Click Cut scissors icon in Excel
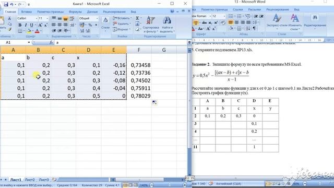 click(9, 19)
